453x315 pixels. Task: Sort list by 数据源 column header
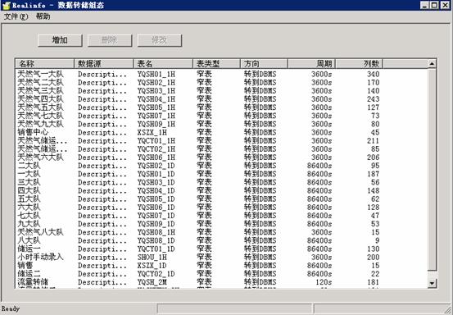104,64
